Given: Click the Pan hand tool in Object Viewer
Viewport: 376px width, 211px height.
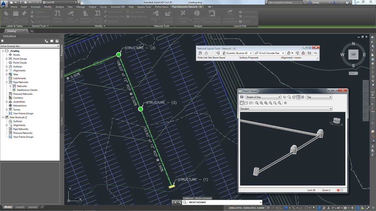Looking at the screenshot, I should pyautogui.click(x=285, y=97).
